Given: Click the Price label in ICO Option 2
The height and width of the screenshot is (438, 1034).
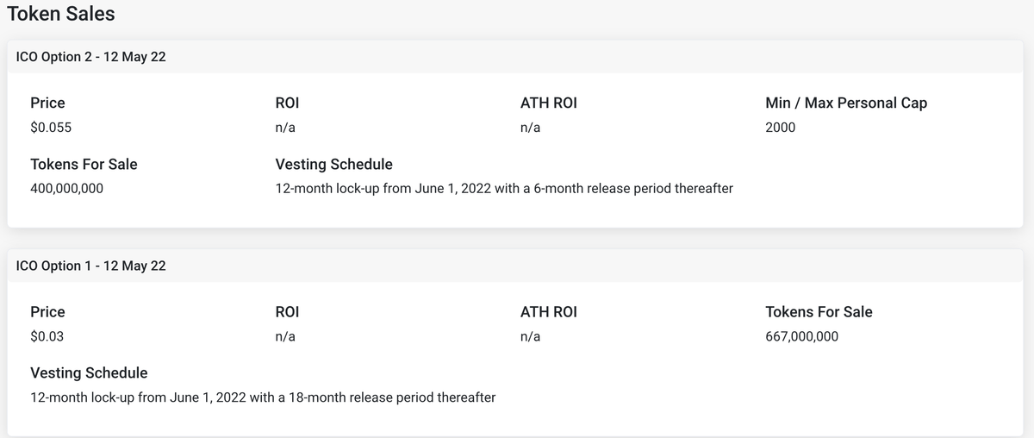Looking at the screenshot, I should click(47, 103).
